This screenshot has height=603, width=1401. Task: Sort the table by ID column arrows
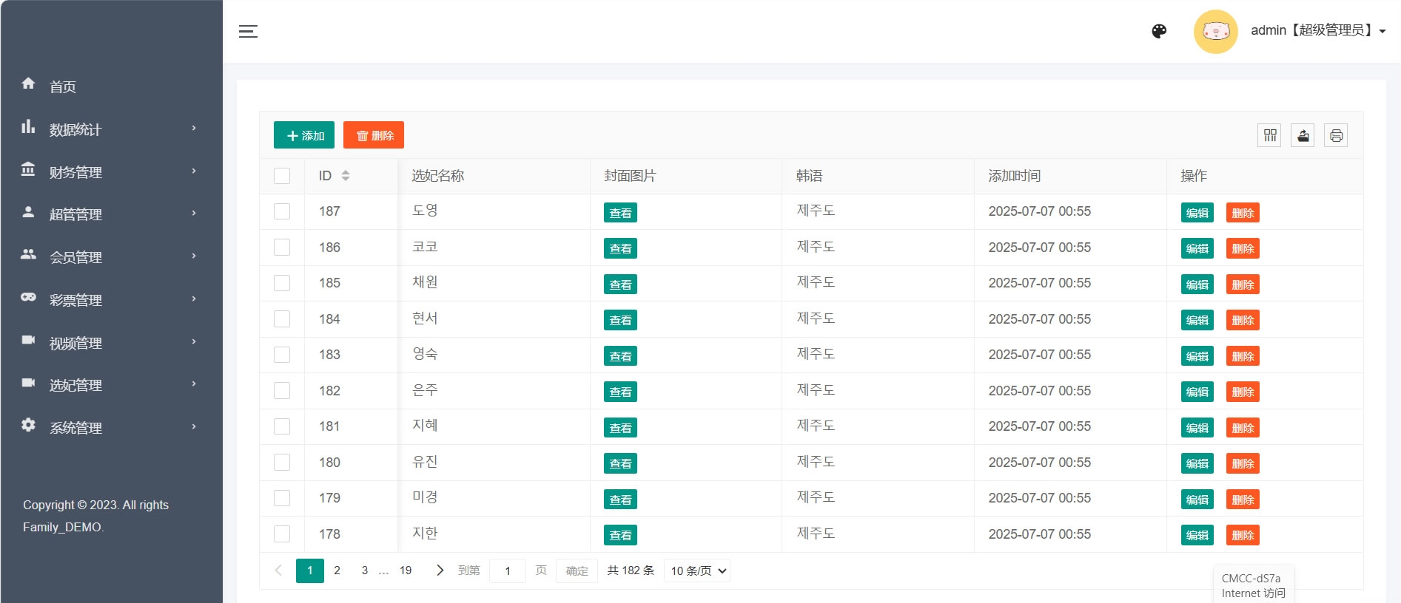(x=346, y=176)
